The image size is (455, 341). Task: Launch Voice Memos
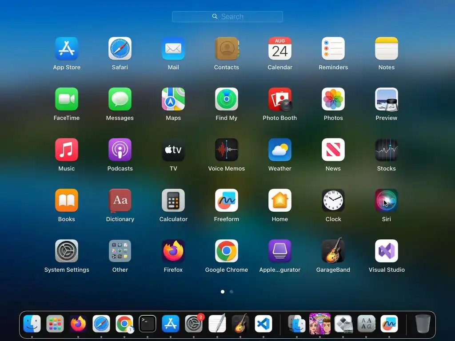pyautogui.click(x=227, y=150)
